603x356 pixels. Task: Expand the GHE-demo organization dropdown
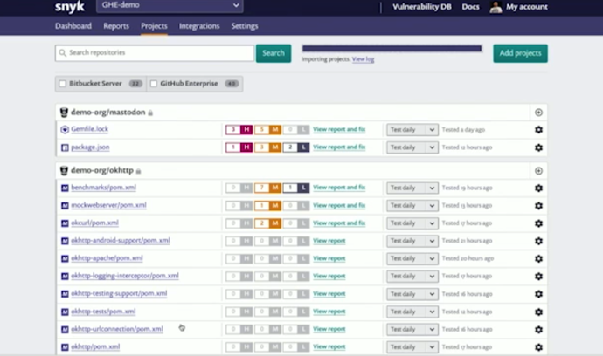point(170,6)
